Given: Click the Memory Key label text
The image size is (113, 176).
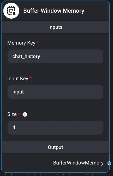Looking at the screenshot, I should 21,43.
